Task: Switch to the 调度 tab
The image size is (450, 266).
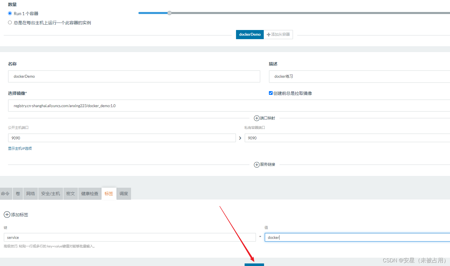Action: (x=124, y=194)
